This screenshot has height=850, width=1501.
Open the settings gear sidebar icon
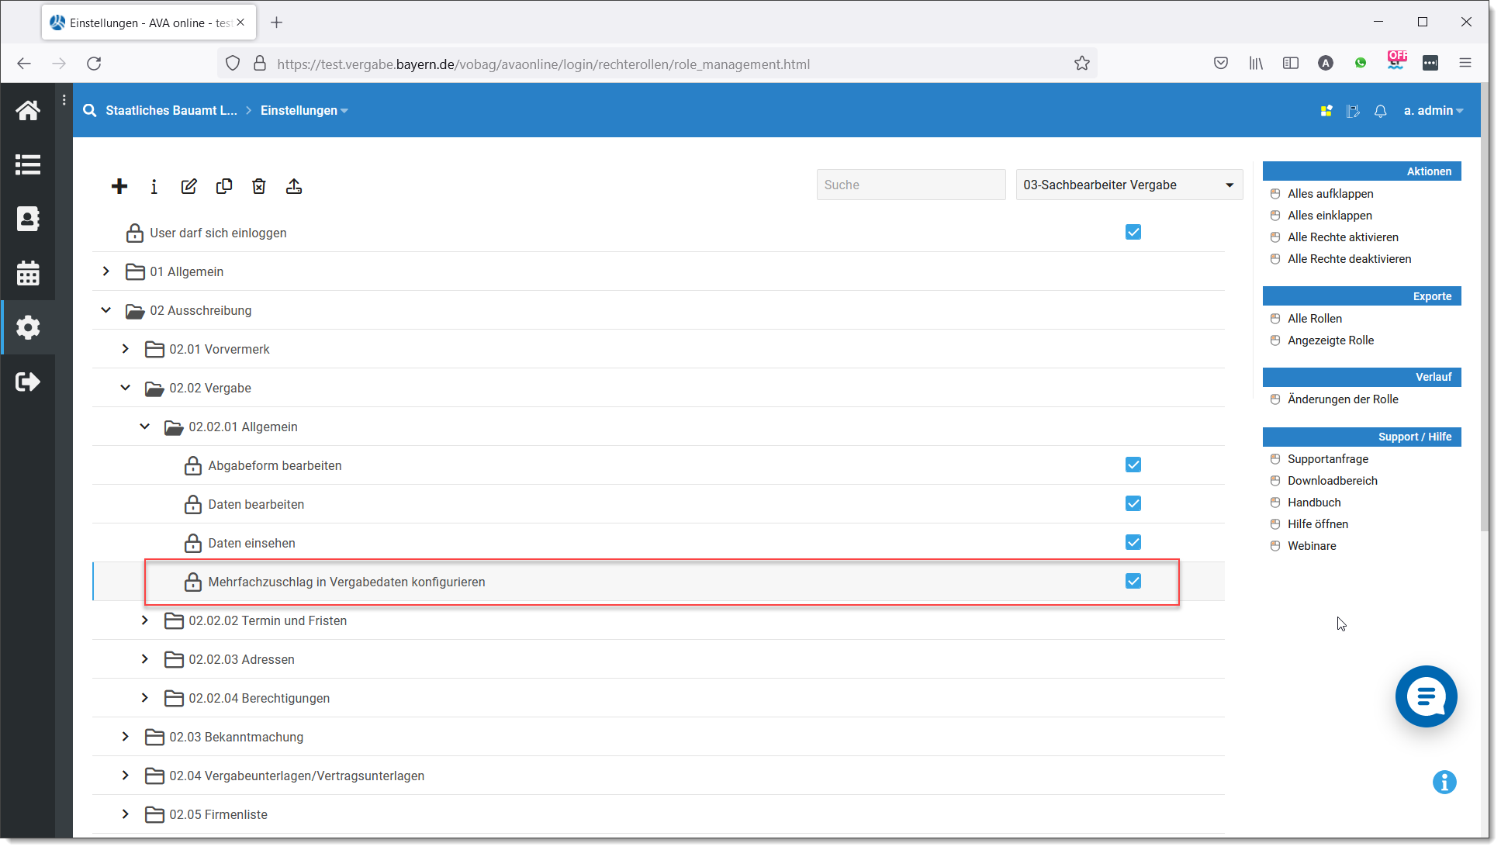(28, 327)
